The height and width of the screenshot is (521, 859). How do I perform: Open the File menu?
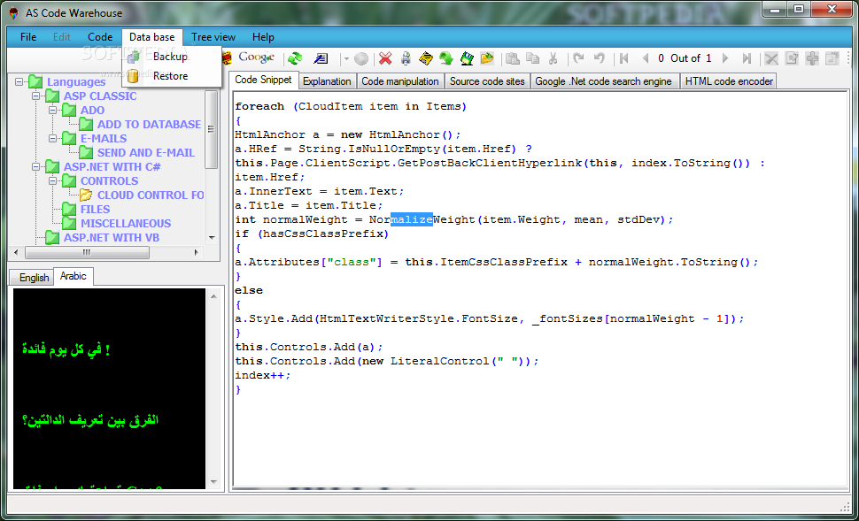28,37
